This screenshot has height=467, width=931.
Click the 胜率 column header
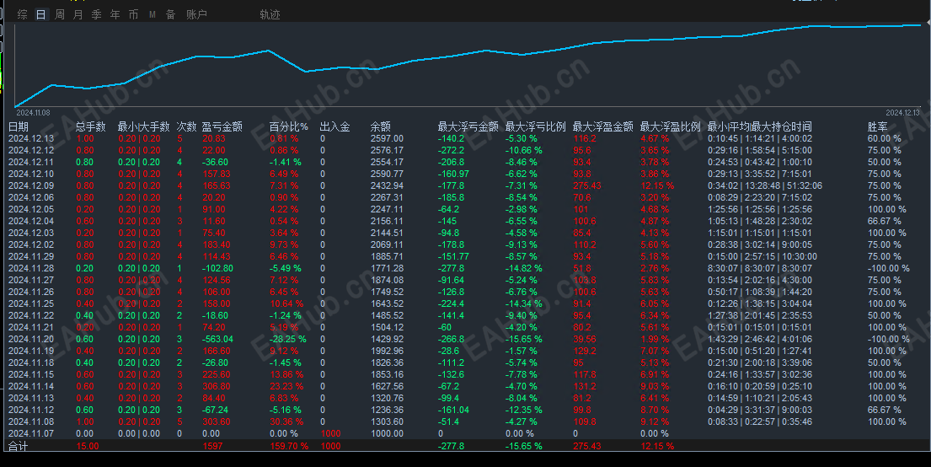[878, 126]
